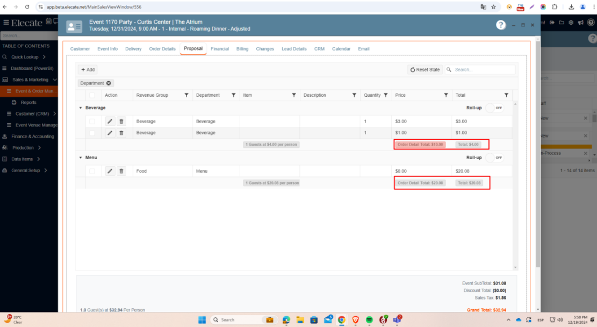Click the logout arrow icon in top bar
This screenshot has width=597, height=327.
point(552,23)
